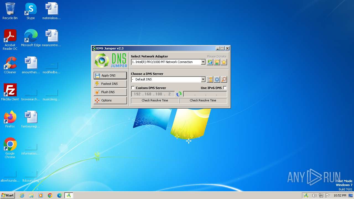Image resolution: width=354 pixels, height=199 pixels.
Task: Select the Skype desktop shortcut
Action: coord(30,11)
